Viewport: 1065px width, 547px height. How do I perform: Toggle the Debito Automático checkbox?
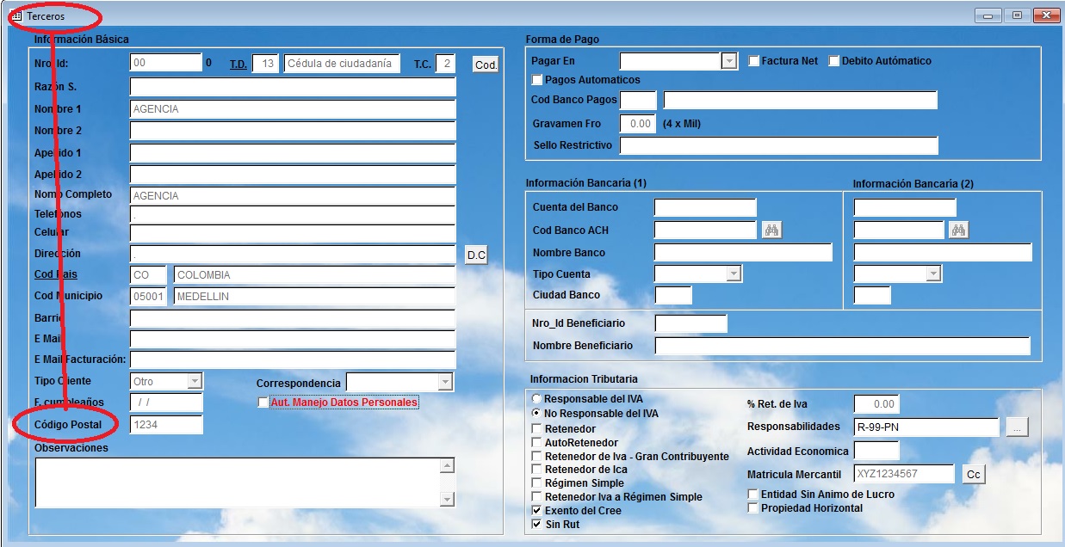coord(833,61)
